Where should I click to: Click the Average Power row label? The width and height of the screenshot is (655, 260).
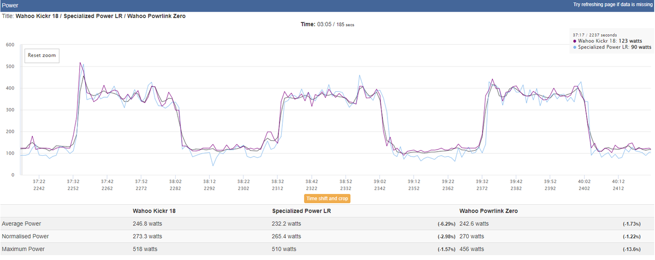(21, 224)
